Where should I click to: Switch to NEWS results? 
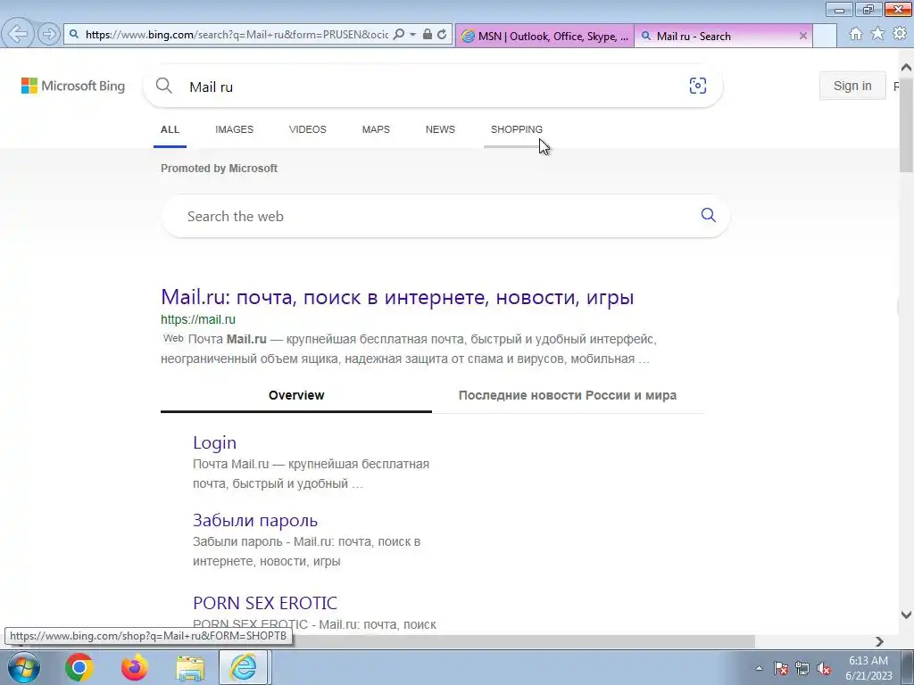pyautogui.click(x=440, y=129)
